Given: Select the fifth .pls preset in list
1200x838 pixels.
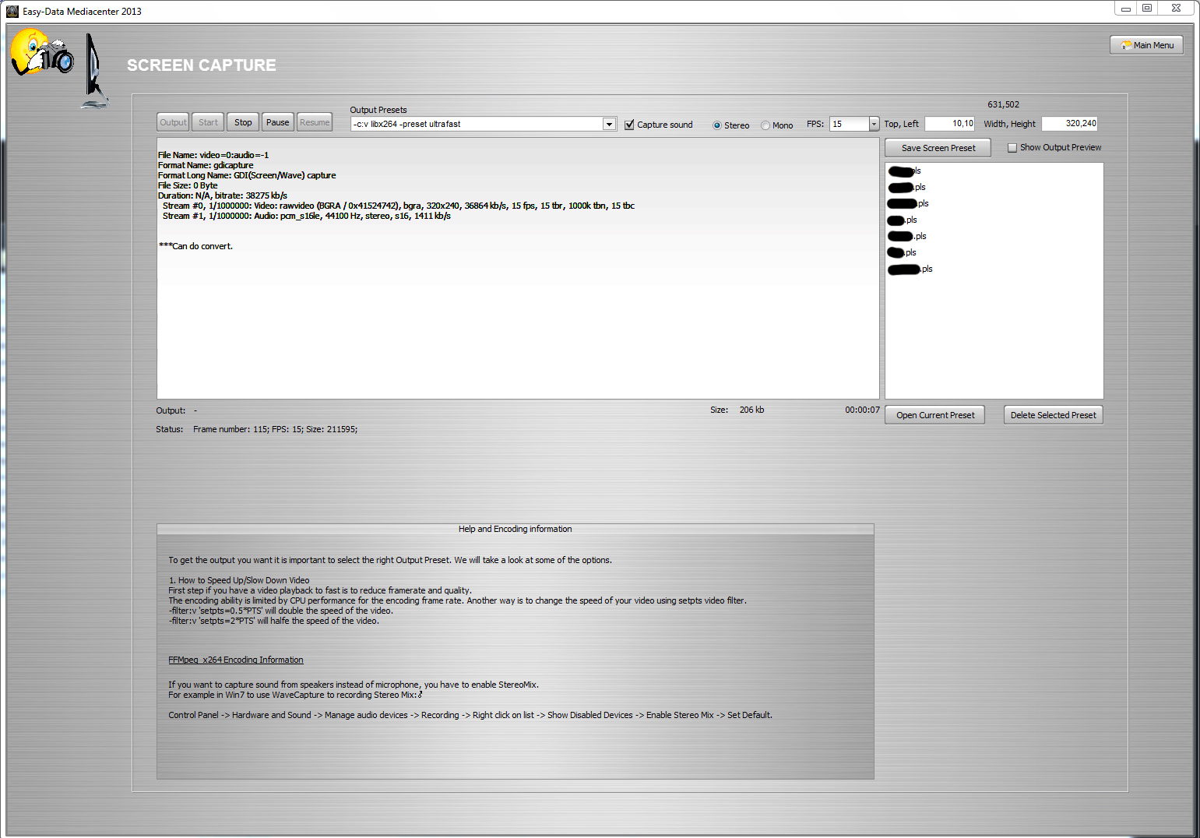Looking at the screenshot, I should click(x=907, y=237).
